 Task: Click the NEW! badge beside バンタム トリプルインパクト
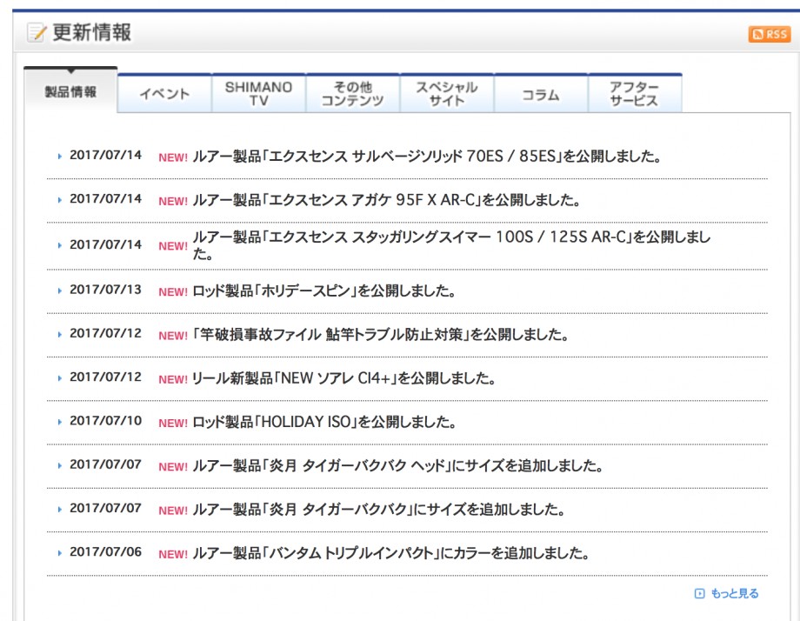click(173, 554)
